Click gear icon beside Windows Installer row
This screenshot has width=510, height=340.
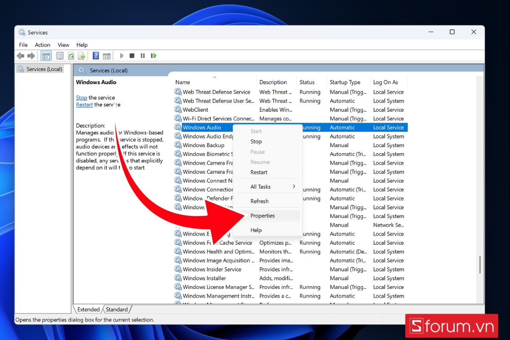click(178, 278)
